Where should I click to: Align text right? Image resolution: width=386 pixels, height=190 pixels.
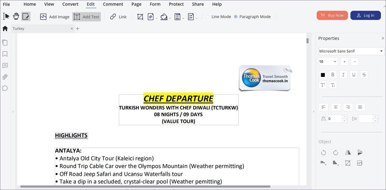(348, 107)
